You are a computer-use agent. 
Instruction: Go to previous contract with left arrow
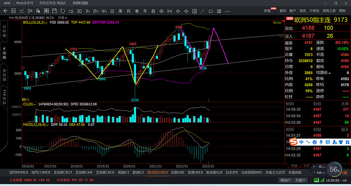click(x=178, y=11)
